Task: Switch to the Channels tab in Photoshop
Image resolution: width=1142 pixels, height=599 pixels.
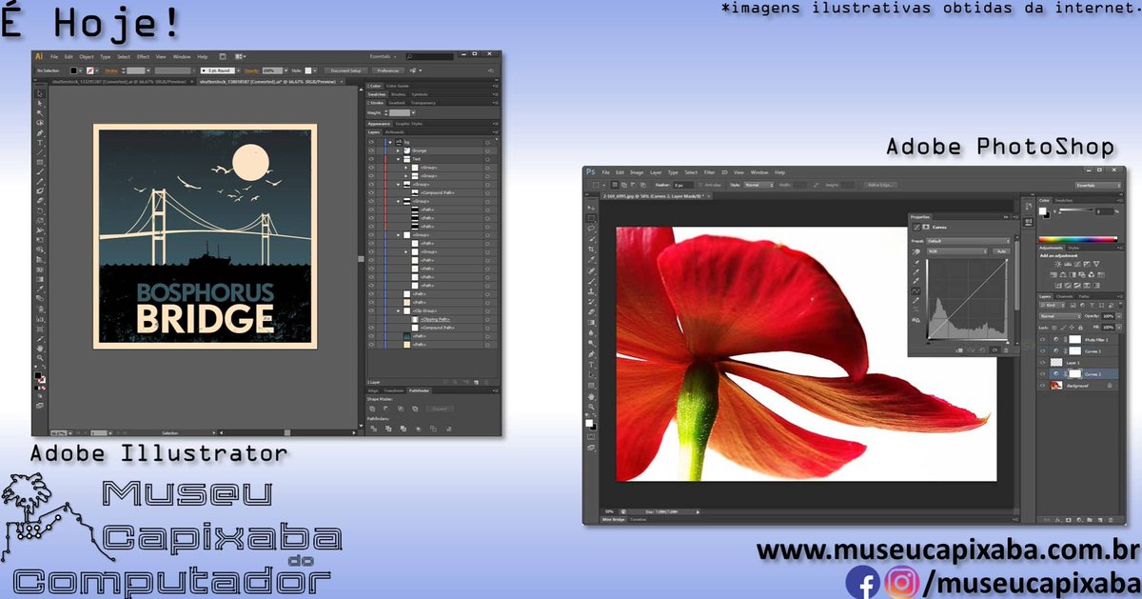Action: [x=1065, y=296]
